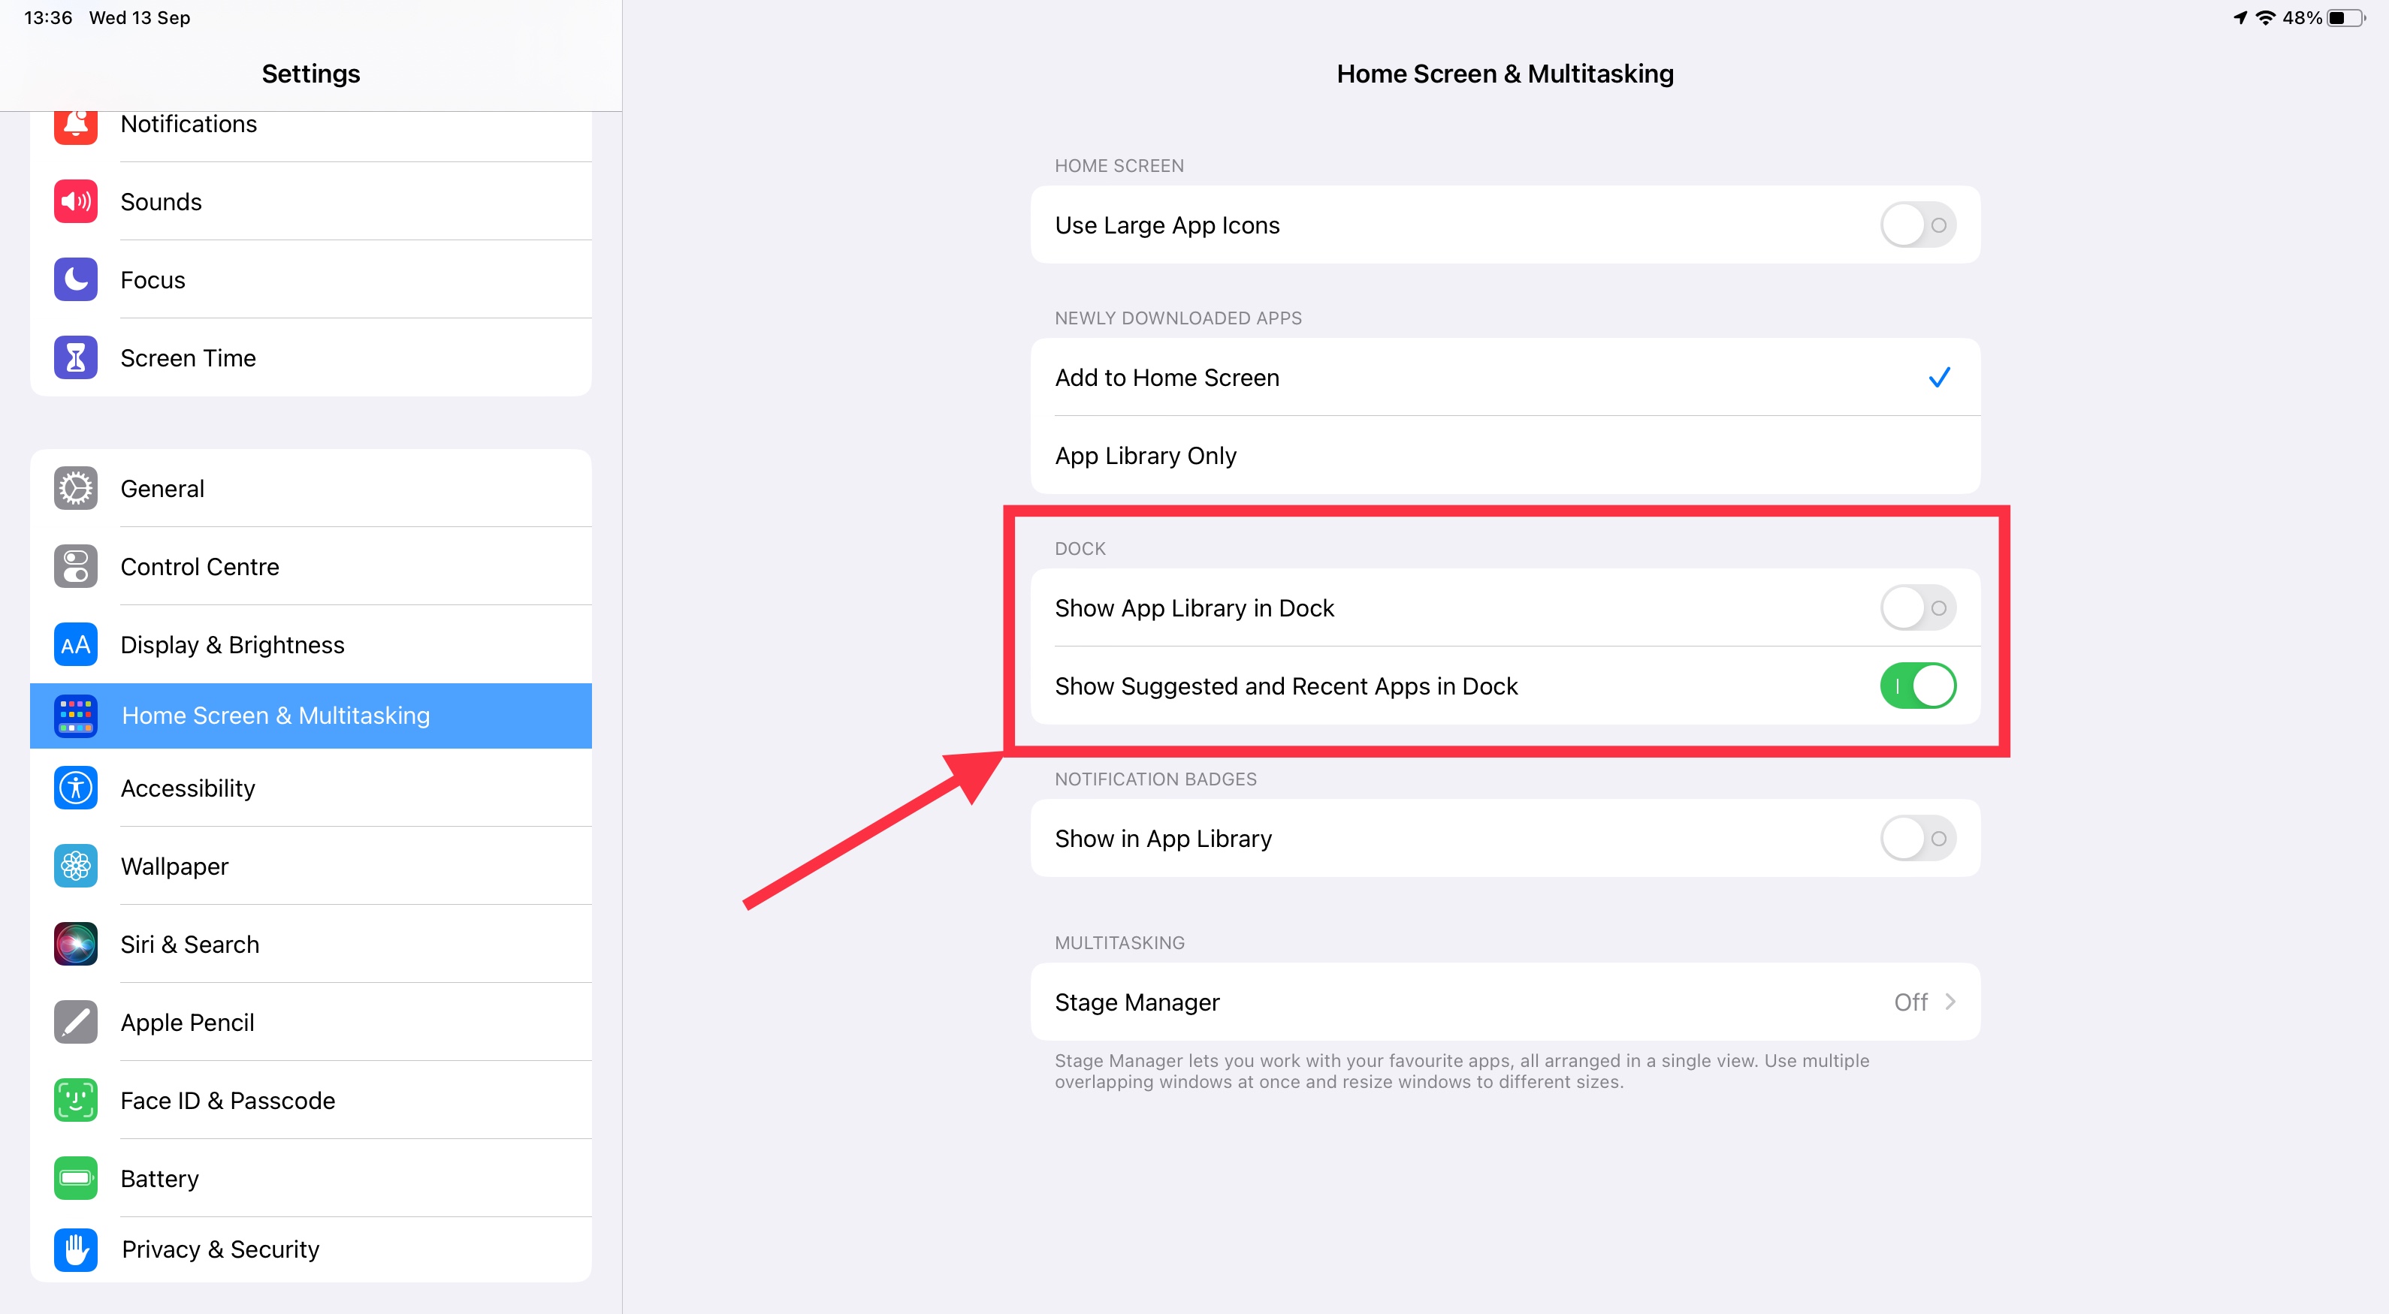Image resolution: width=2389 pixels, height=1314 pixels.
Task: Tap the Face ID & Passcode icon
Action: tap(75, 1100)
